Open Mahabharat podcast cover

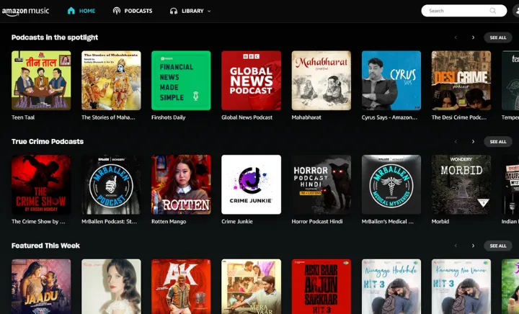click(321, 81)
